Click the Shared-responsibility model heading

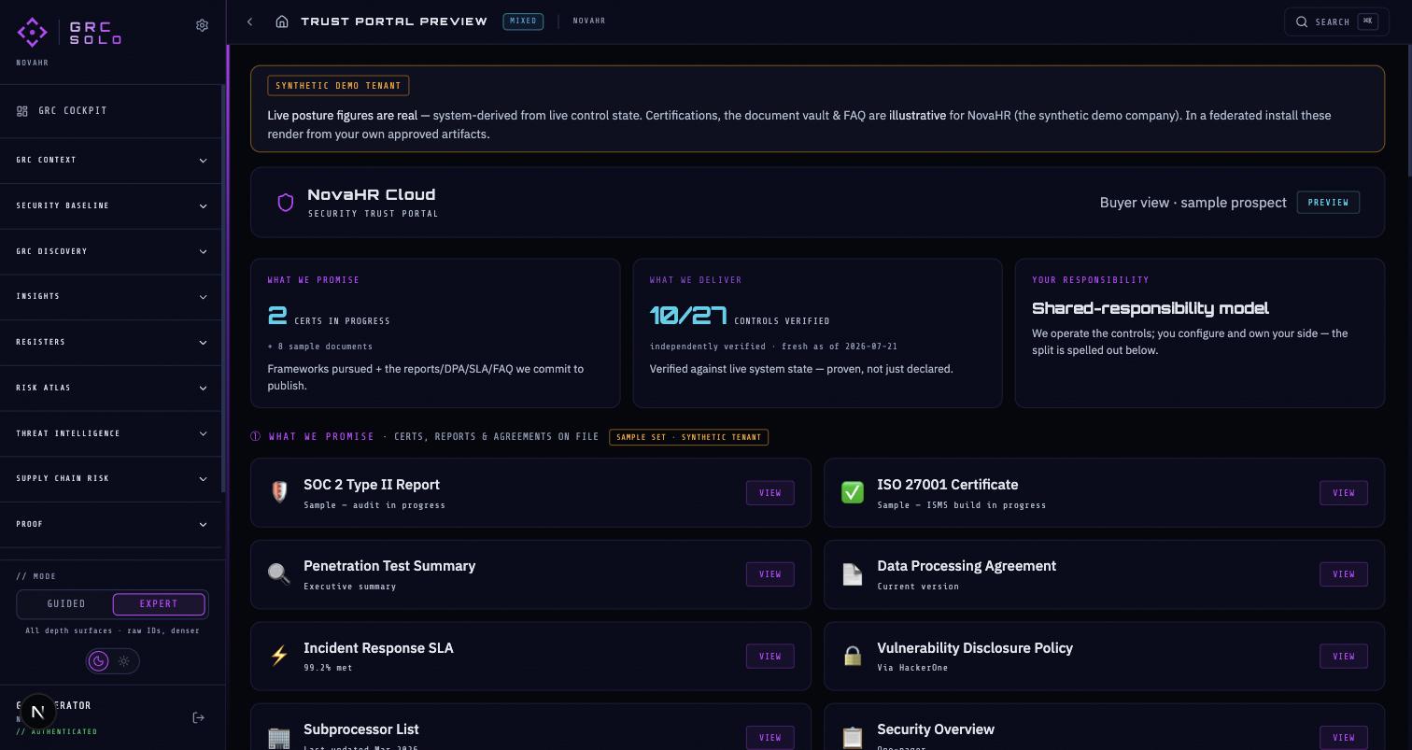[1151, 308]
